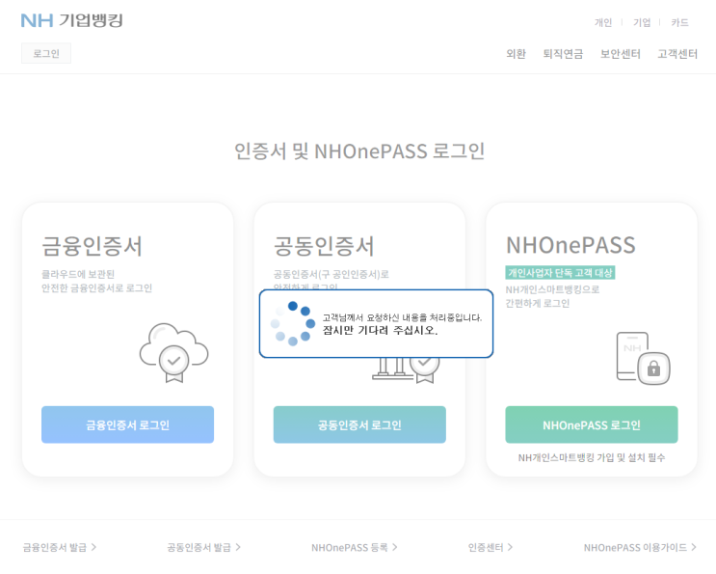
Task: Click the 공동인증서(구 공인인증서)로 description
Action: coord(331,274)
